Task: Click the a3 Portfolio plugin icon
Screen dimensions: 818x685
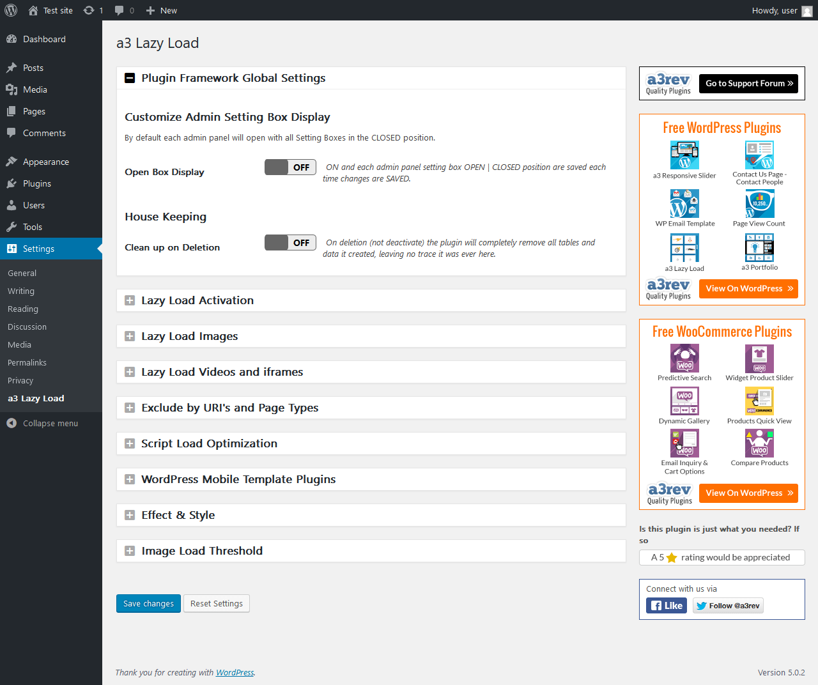Action: click(759, 248)
